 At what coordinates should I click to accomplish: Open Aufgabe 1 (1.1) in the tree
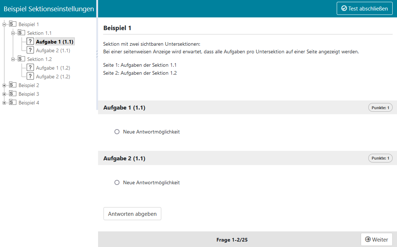pos(54,42)
